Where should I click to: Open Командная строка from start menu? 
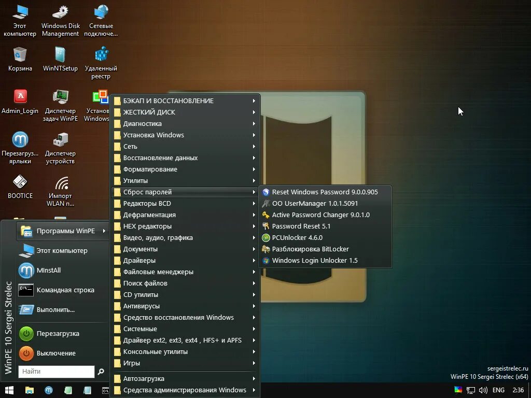click(63, 290)
